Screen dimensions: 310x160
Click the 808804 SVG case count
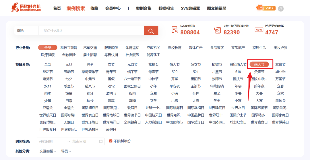(190, 32)
